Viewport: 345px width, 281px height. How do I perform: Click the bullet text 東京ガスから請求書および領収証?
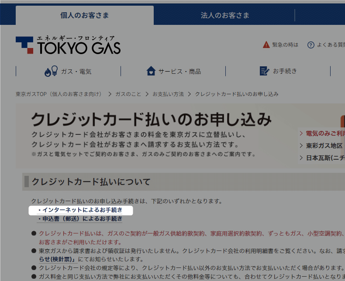coord(192,251)
